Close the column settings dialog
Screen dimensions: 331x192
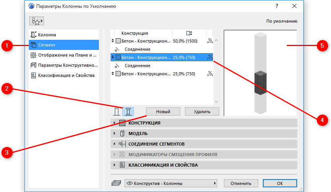point(294,6)
